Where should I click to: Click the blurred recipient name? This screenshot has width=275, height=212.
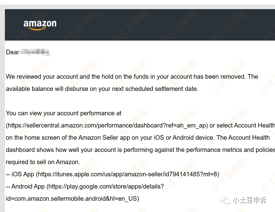[x=35, y=52]
